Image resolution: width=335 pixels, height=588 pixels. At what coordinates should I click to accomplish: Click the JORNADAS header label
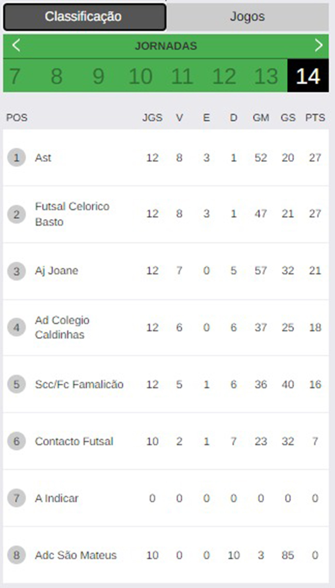pos(166,46)
